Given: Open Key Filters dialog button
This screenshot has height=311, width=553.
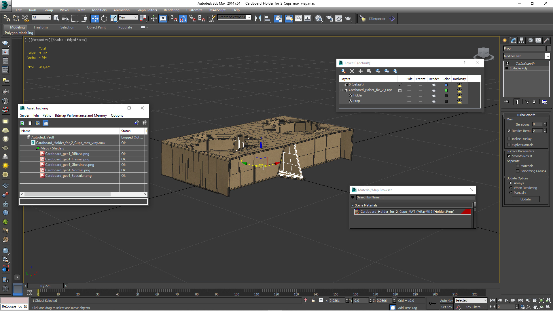Looking at the screenshot, I should click(x=475, y=307).
